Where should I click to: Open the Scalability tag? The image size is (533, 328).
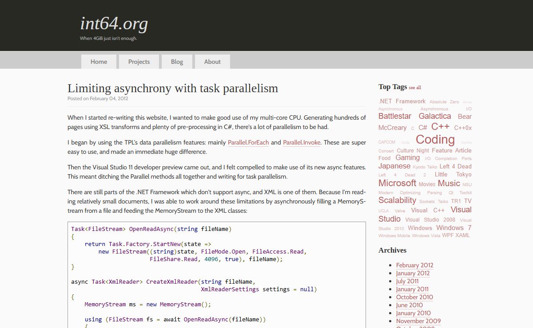397,200
